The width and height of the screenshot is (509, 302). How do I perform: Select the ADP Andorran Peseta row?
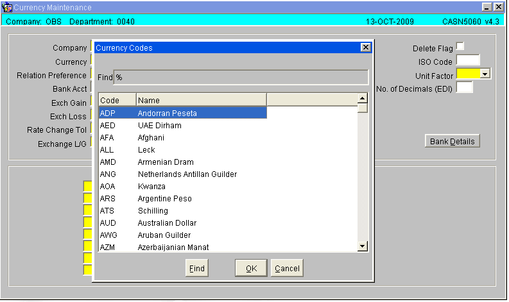[183, 113]
